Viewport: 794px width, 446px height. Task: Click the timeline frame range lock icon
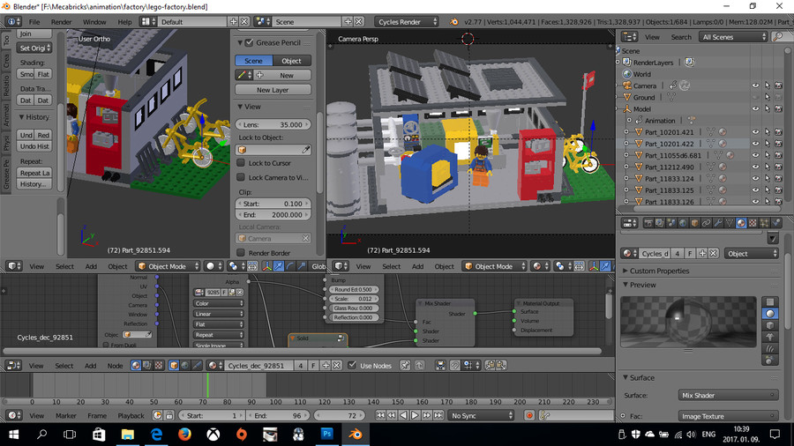169,416
